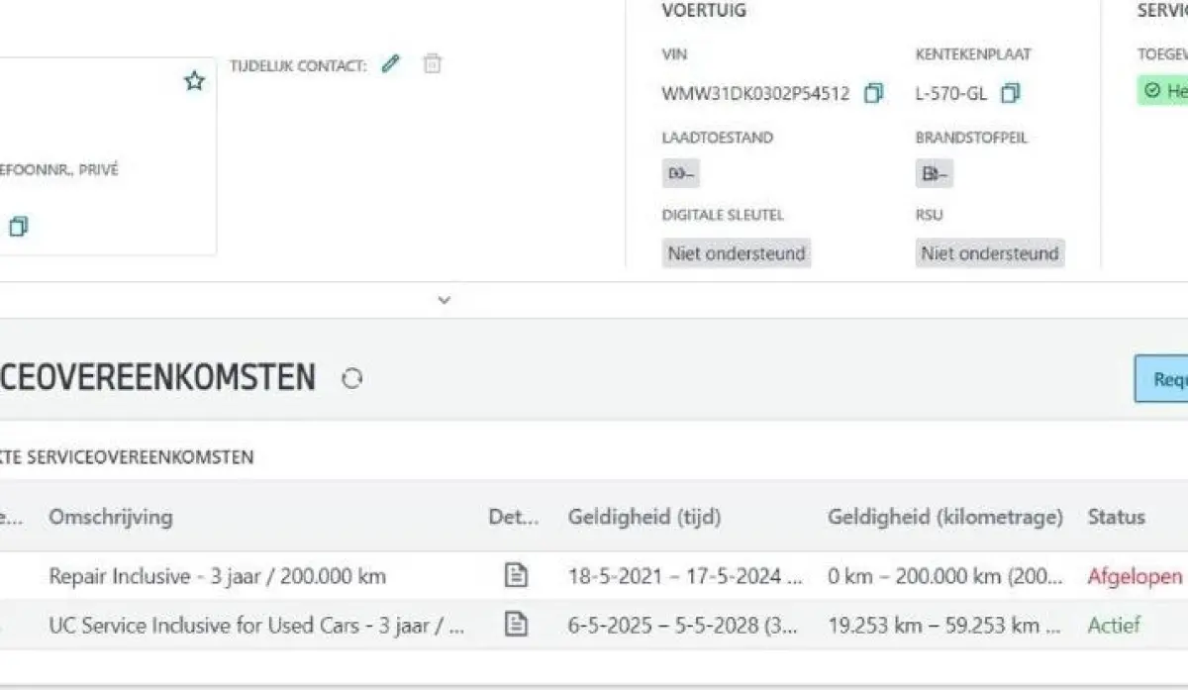Delete Tijdelijk contact using trash icon
Screen dimensions: 1188x690
[x=432, y=64]
